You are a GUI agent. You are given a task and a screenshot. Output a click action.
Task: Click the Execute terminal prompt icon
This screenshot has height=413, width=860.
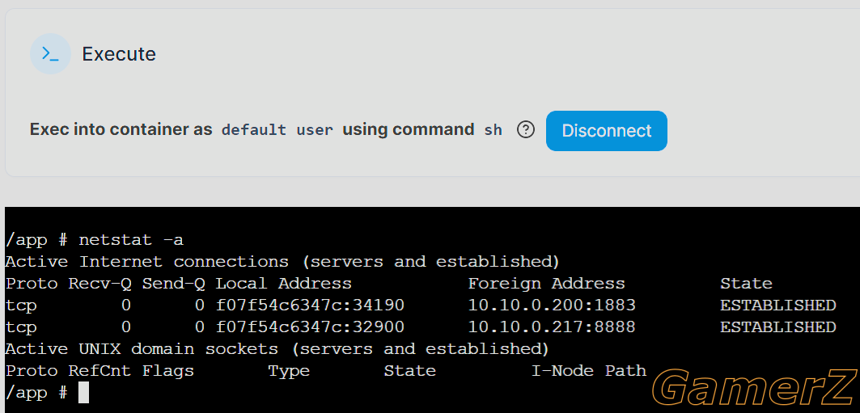click(50, 53)
